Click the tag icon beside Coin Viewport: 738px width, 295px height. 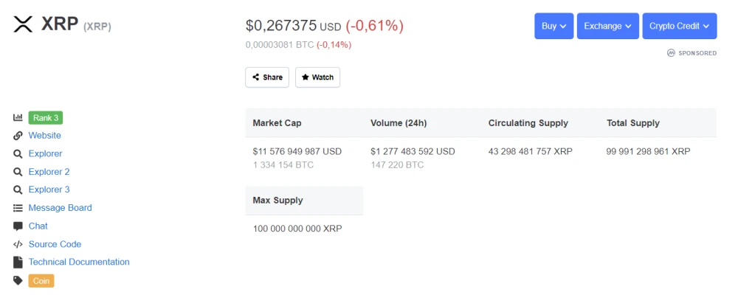click(18, 281)
